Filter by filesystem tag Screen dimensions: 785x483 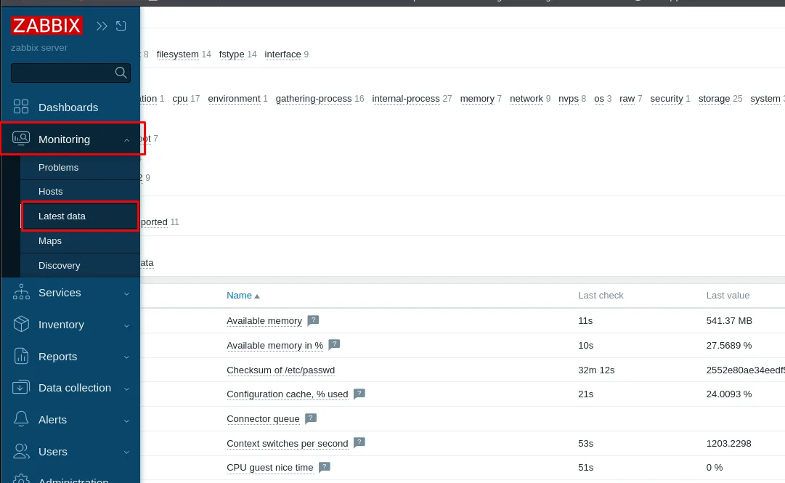[177, 54]
